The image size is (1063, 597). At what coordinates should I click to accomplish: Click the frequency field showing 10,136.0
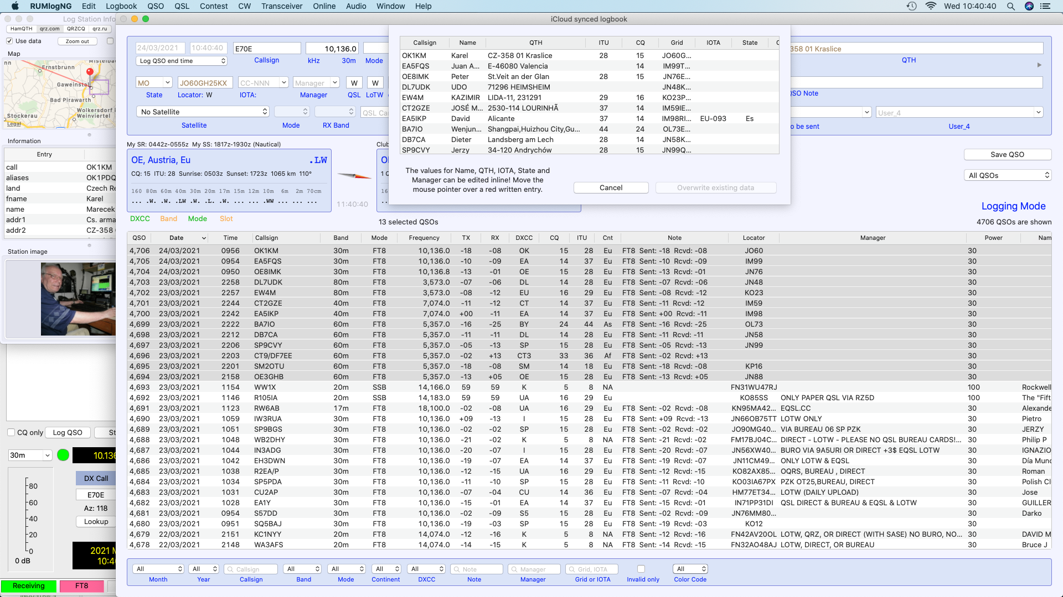pyautogui.click(x=332, y=49)
